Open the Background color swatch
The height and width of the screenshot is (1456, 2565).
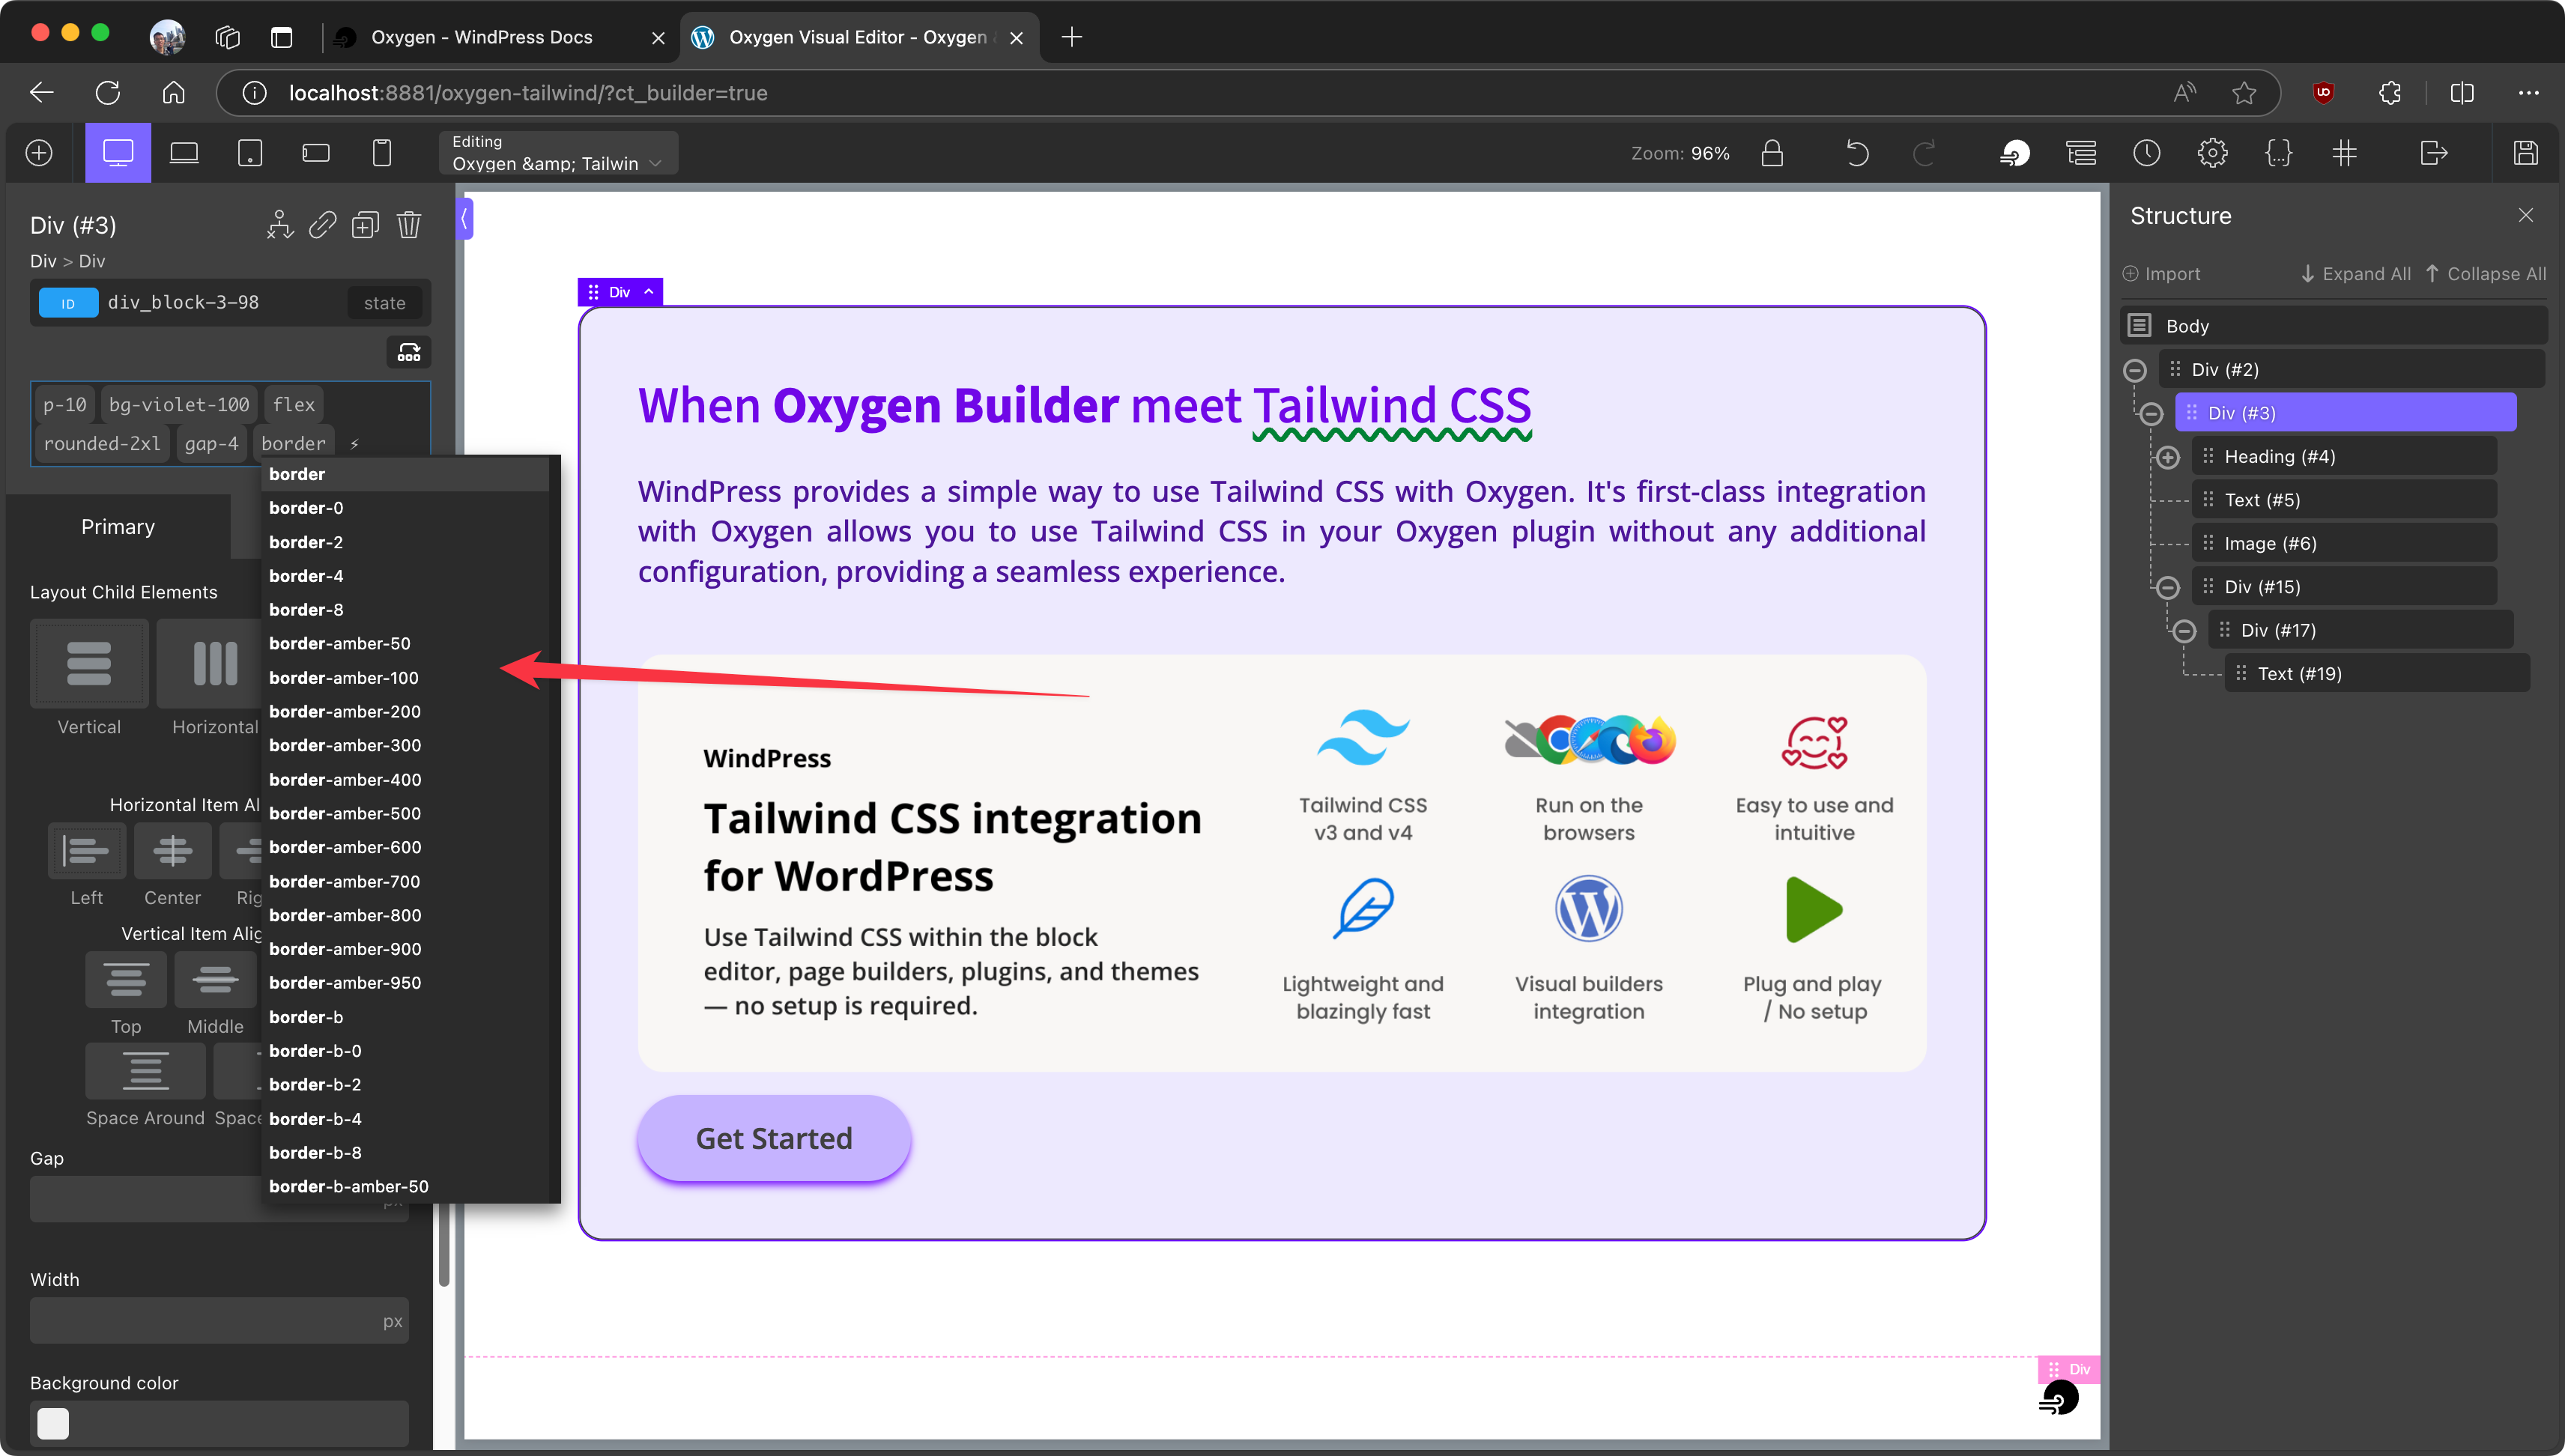coord(53,1423)
